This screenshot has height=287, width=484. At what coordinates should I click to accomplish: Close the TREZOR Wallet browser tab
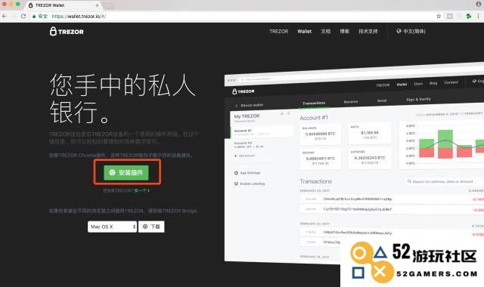point(97,5)
